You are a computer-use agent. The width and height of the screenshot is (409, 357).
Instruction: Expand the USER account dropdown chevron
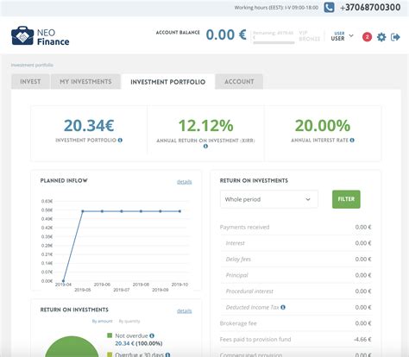(351, 35)
